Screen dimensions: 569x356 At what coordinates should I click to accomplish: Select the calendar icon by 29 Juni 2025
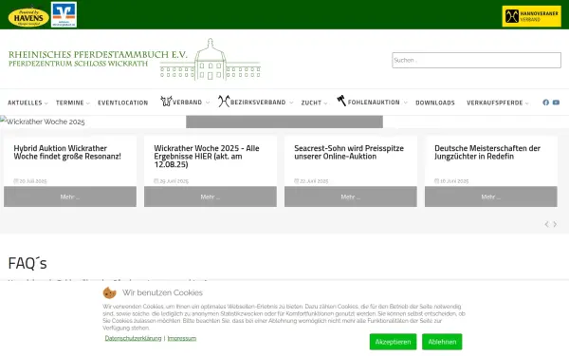[156, 181]
